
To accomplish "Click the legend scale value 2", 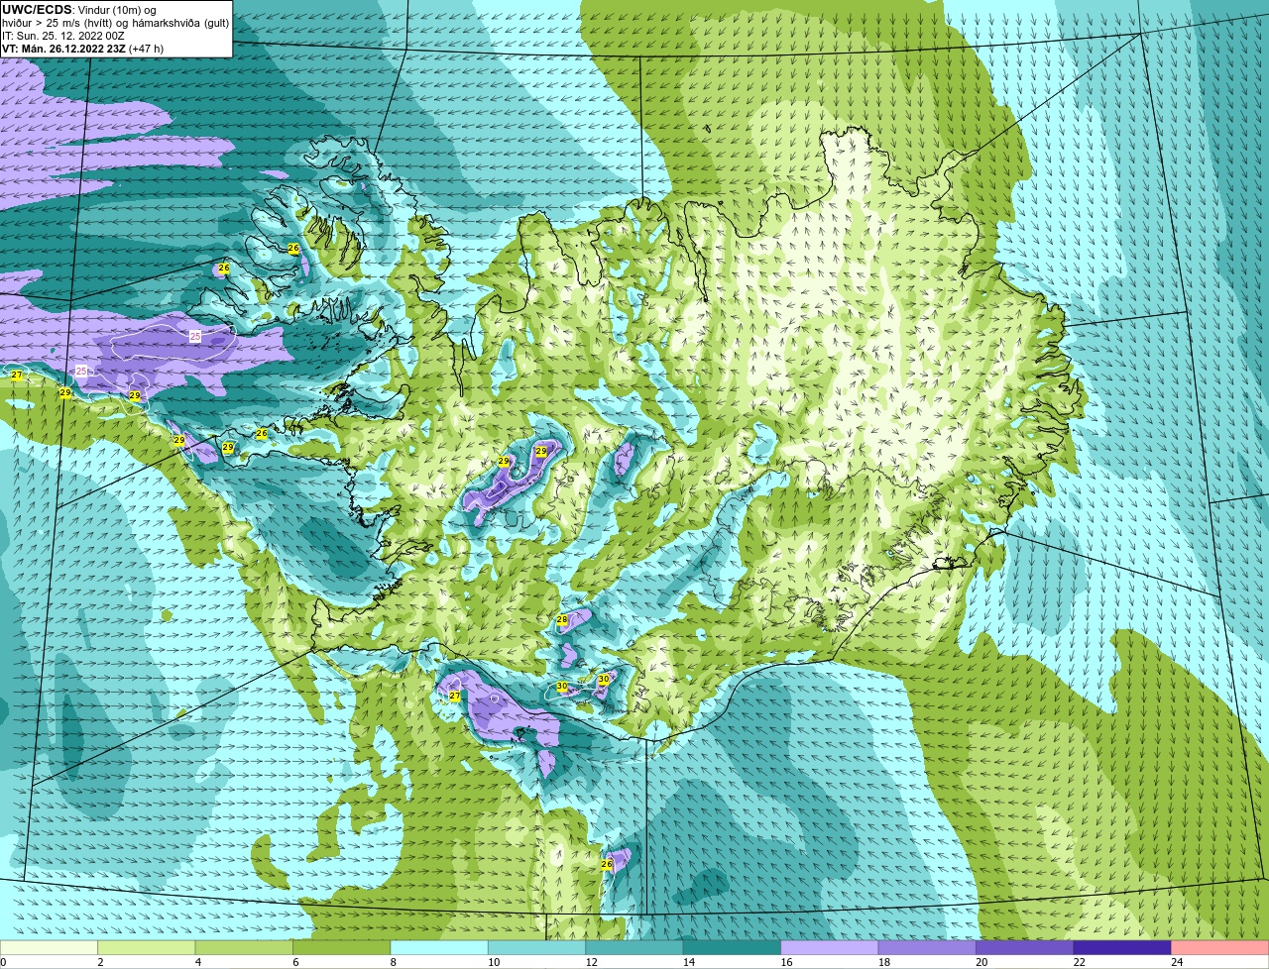I will point(100,962).
